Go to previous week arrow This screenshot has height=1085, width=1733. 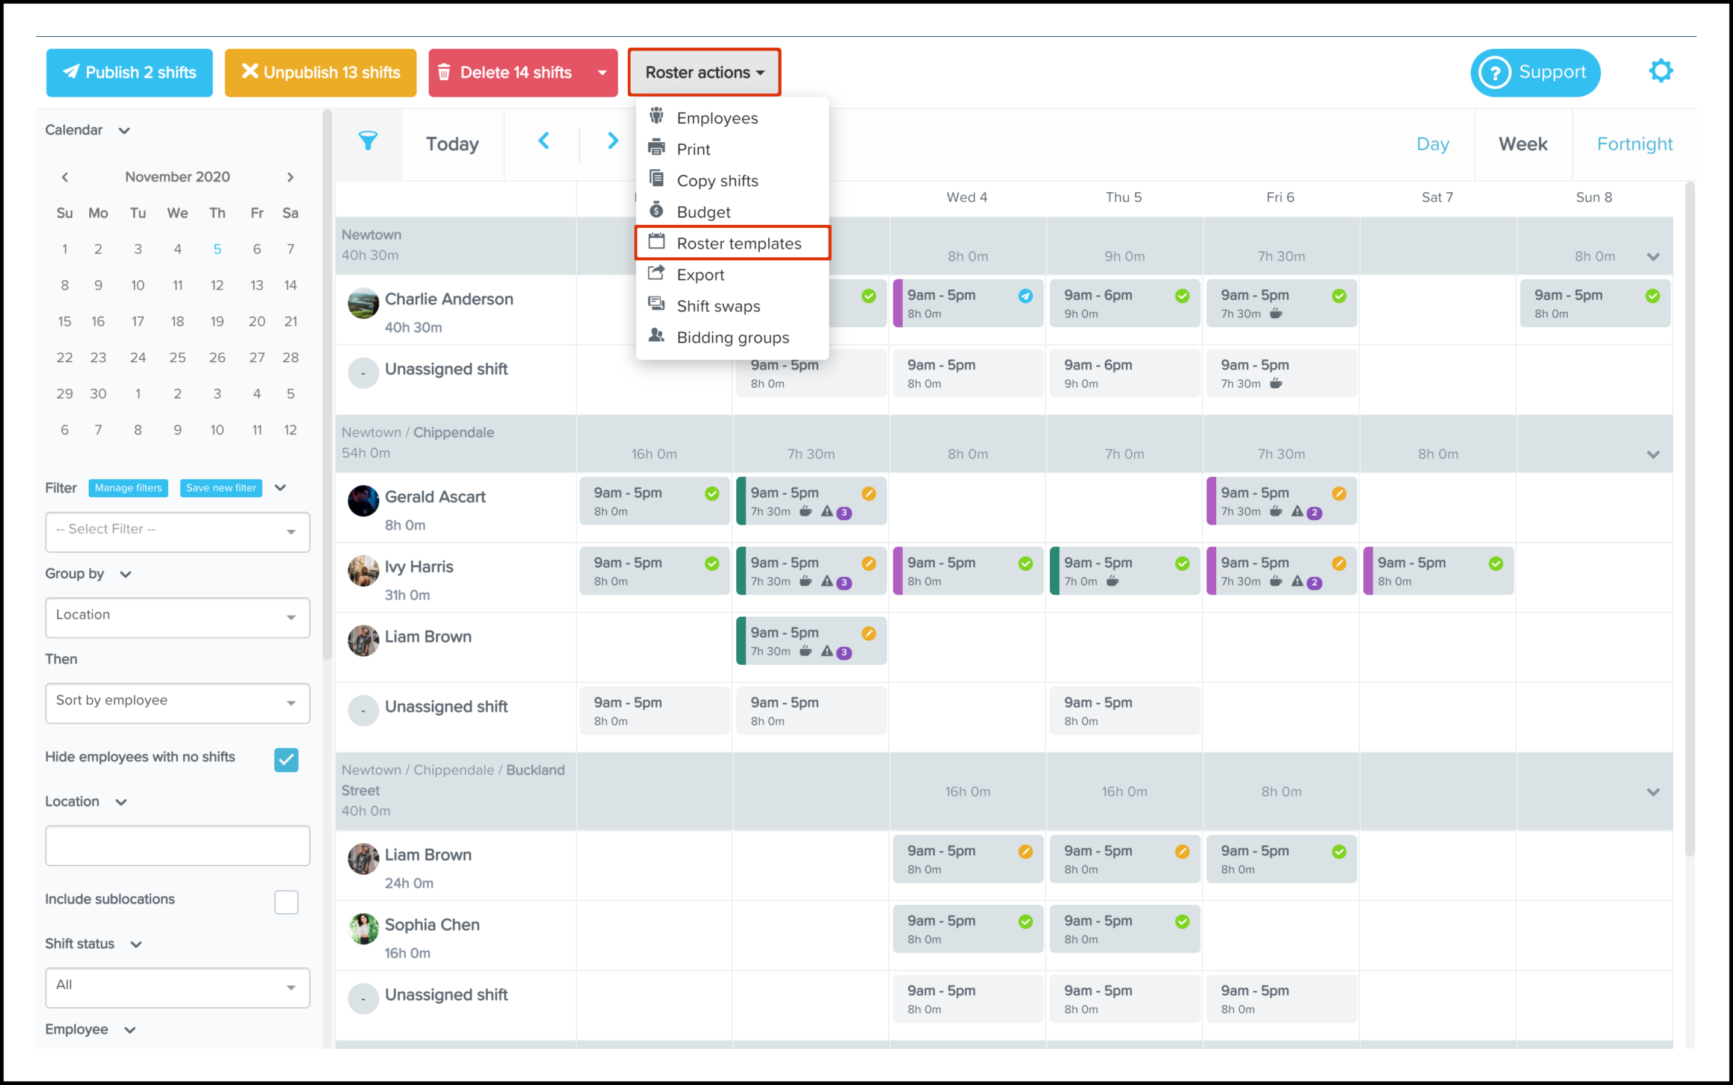click(543, 142)
